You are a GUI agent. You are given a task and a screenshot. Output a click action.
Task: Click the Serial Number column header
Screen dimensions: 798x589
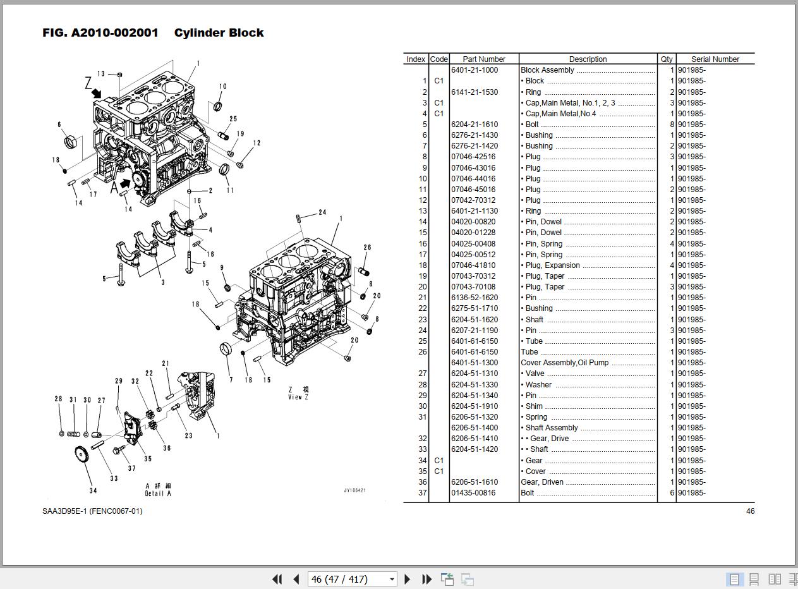[x=715, y=59]
